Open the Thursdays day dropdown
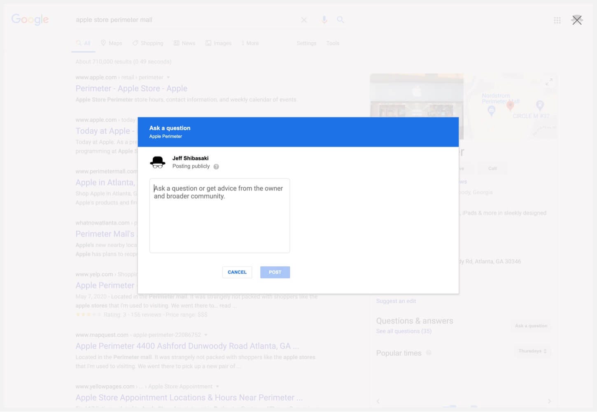 click(532, 351)
